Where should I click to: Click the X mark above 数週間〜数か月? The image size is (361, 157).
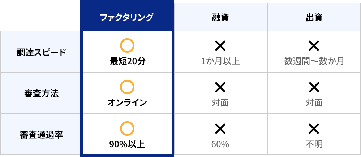[x=314, y=45]
